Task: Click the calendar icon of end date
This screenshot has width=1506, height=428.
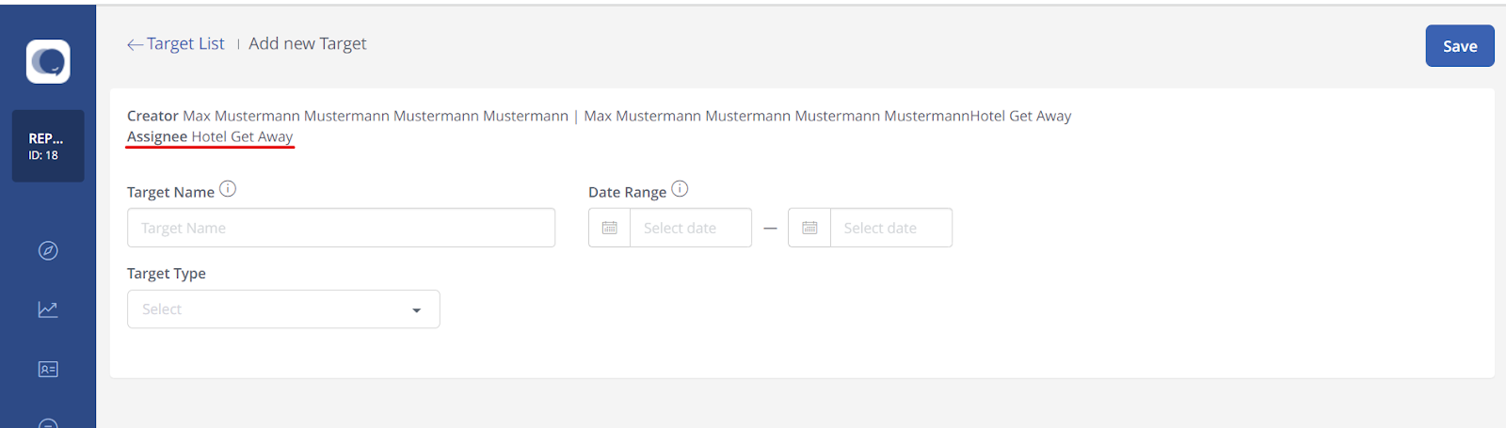Action: coord(809,228)
